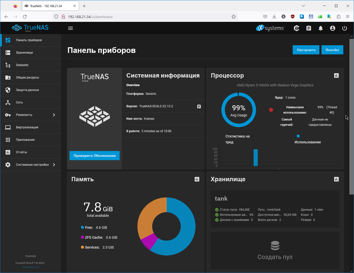Open Memory reports chart icon

click(197, 179)
